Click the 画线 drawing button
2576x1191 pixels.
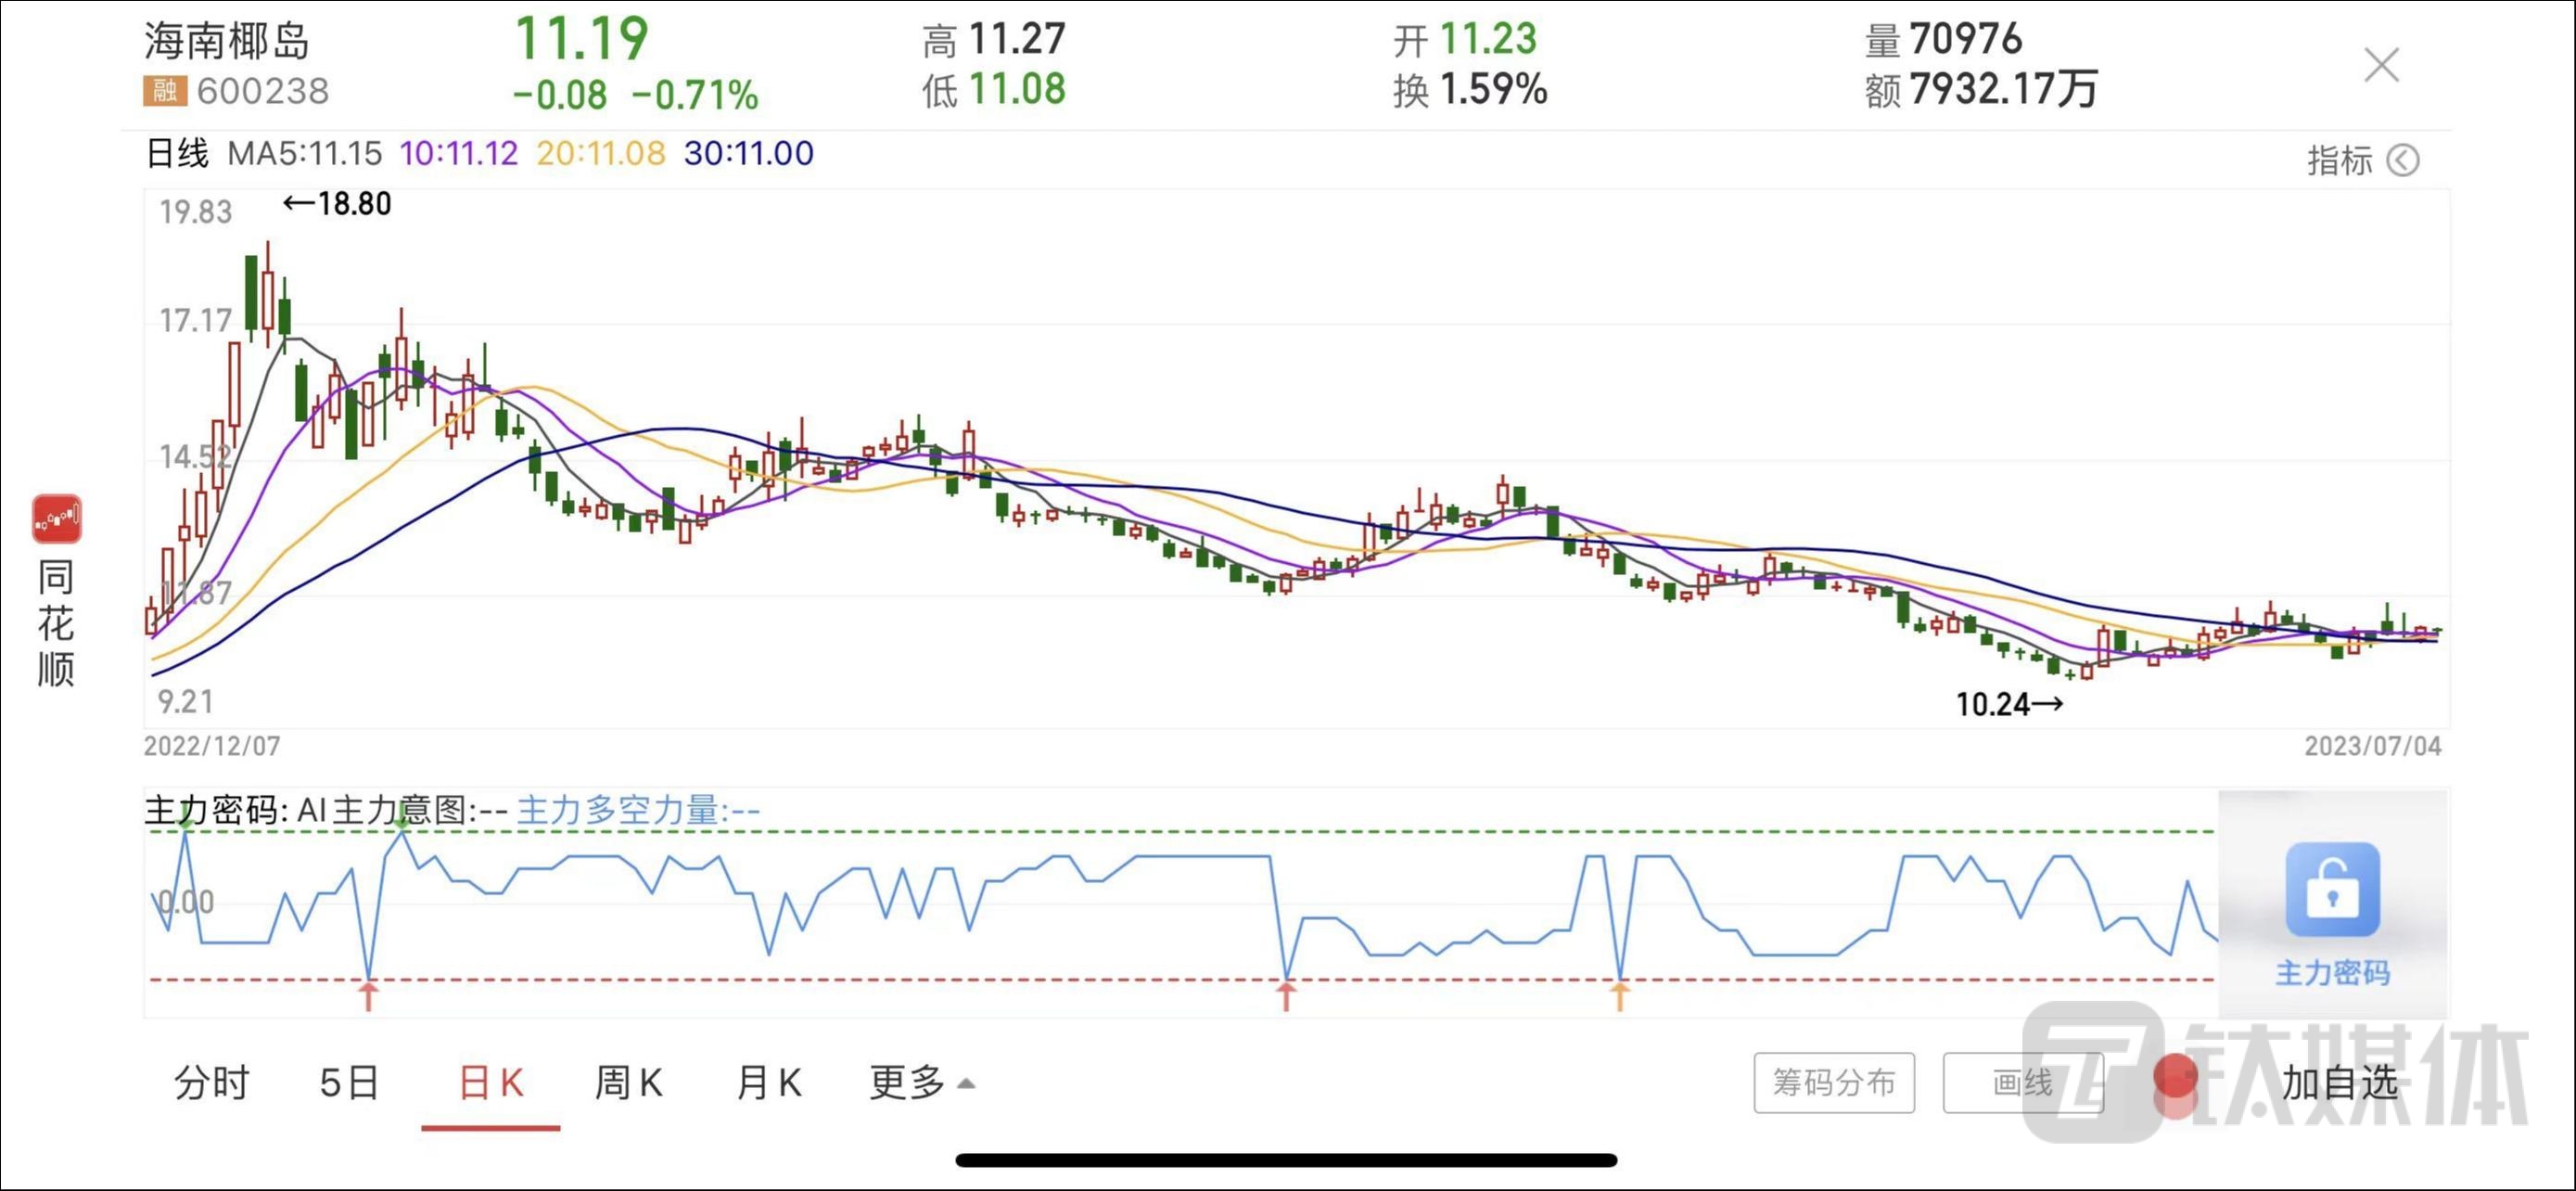point(2022,1082)
